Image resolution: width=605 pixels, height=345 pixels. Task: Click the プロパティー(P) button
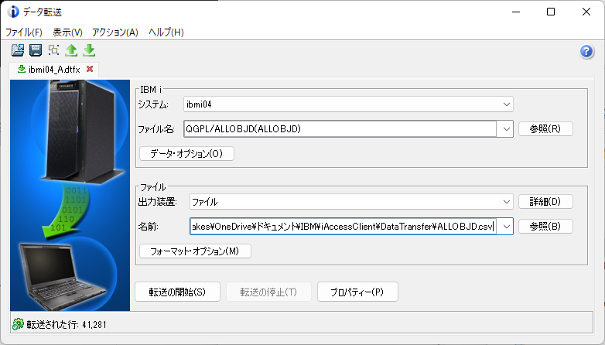[357, 292]
